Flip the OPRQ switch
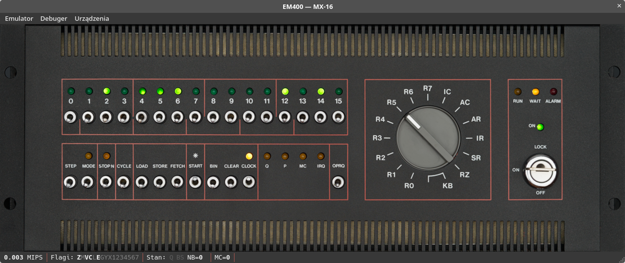 [338, 182]
